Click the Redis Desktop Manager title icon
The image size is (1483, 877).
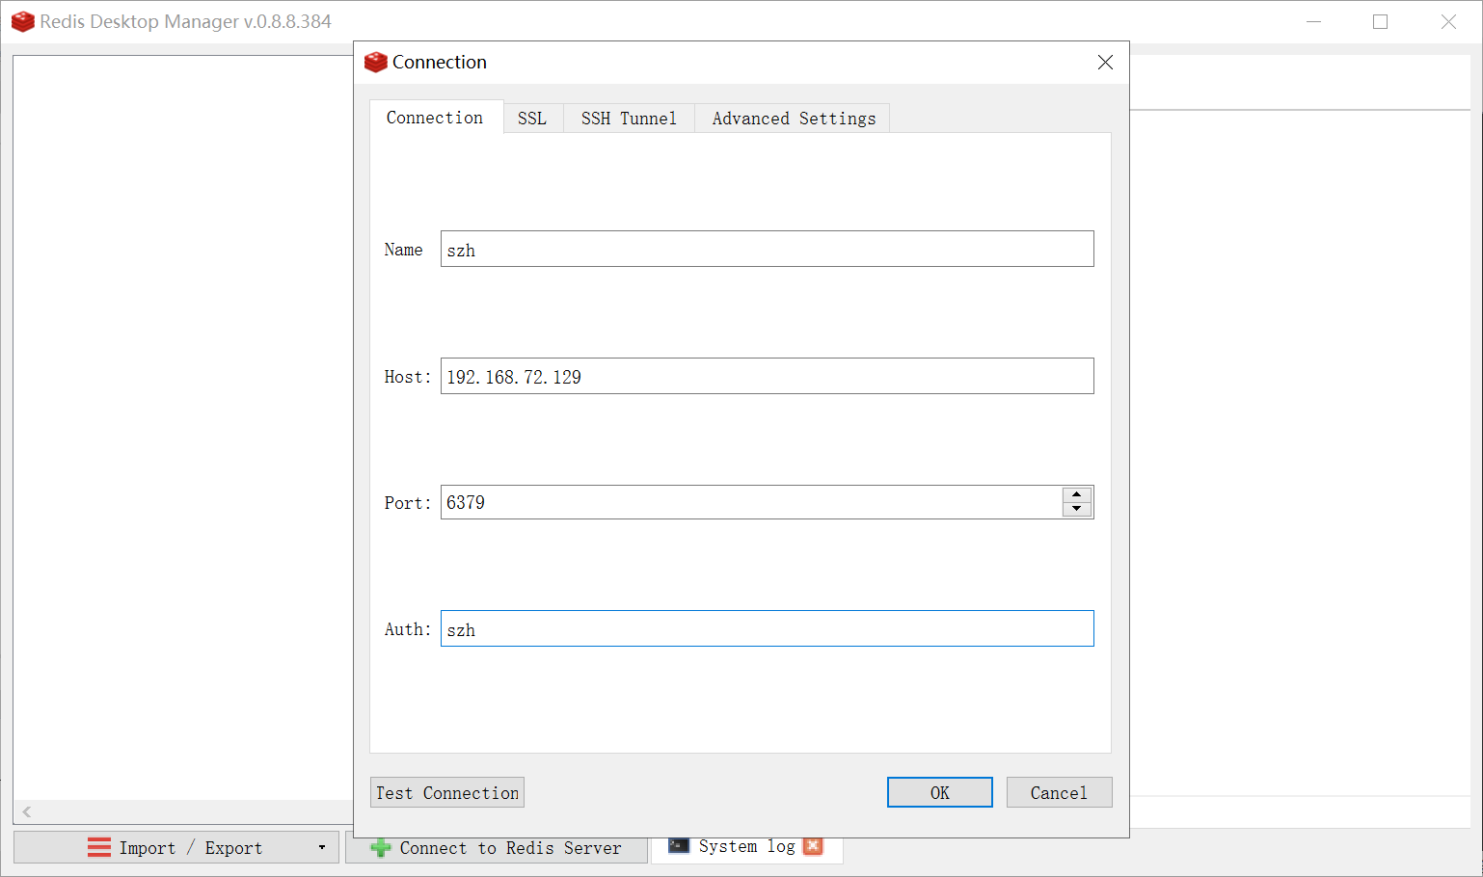tap(22, 21)
